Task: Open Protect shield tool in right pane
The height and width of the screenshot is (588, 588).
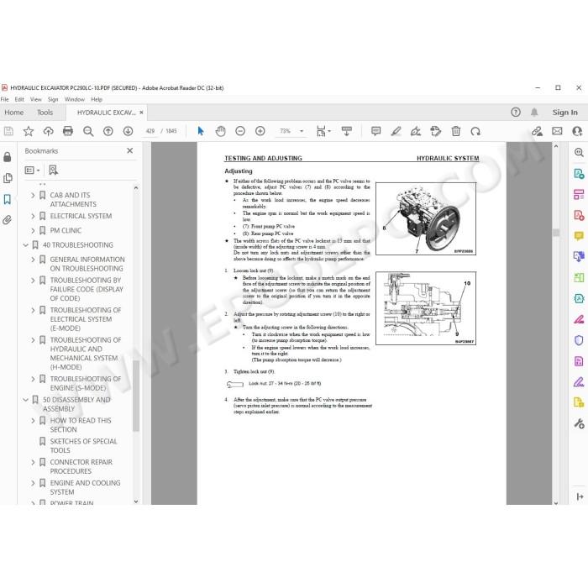Action: (579, 340)
